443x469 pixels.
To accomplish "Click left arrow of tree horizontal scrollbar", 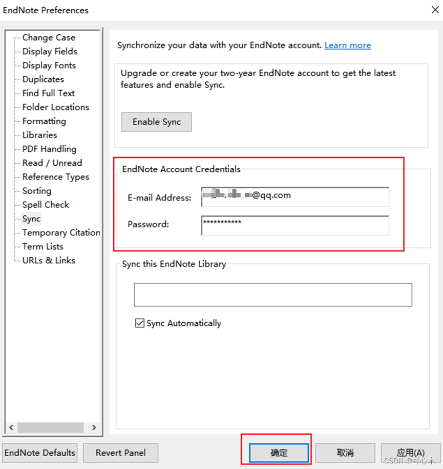I will (11, 428).
